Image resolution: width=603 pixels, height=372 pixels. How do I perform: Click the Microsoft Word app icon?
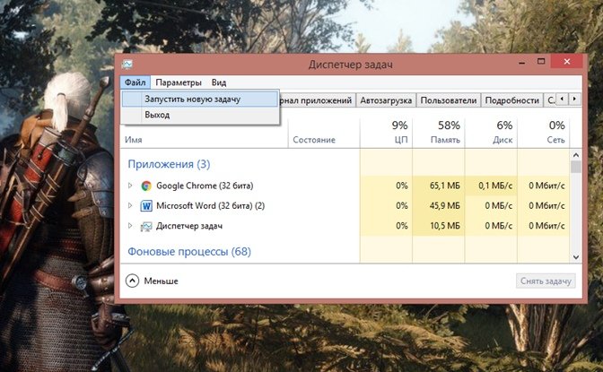coord(146,206)
